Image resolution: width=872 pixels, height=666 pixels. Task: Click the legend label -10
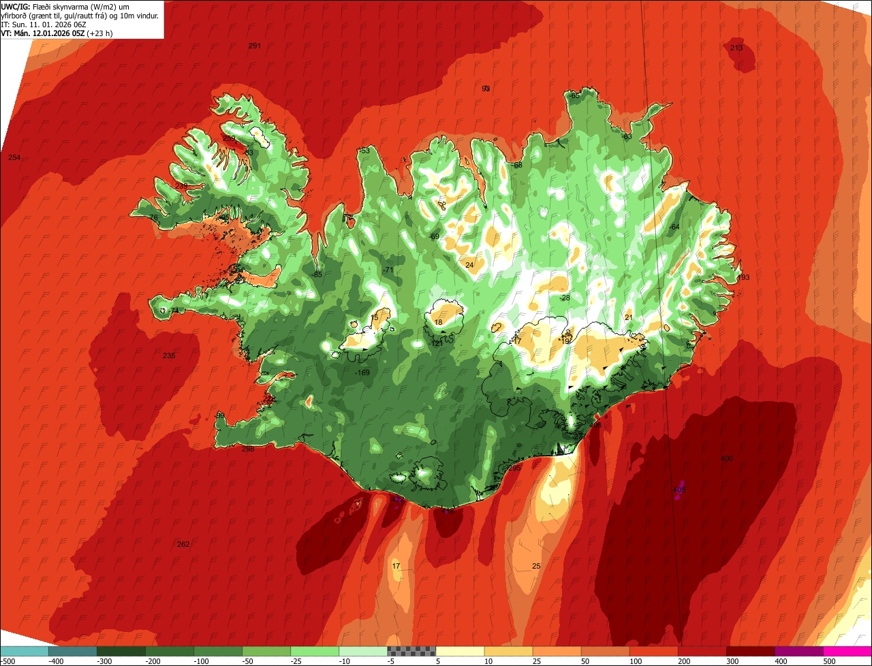[x=345, y=661]
